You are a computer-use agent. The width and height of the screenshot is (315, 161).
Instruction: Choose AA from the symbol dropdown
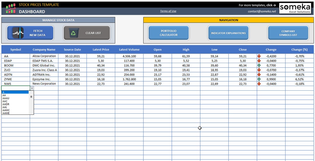(x=15, y=95)
